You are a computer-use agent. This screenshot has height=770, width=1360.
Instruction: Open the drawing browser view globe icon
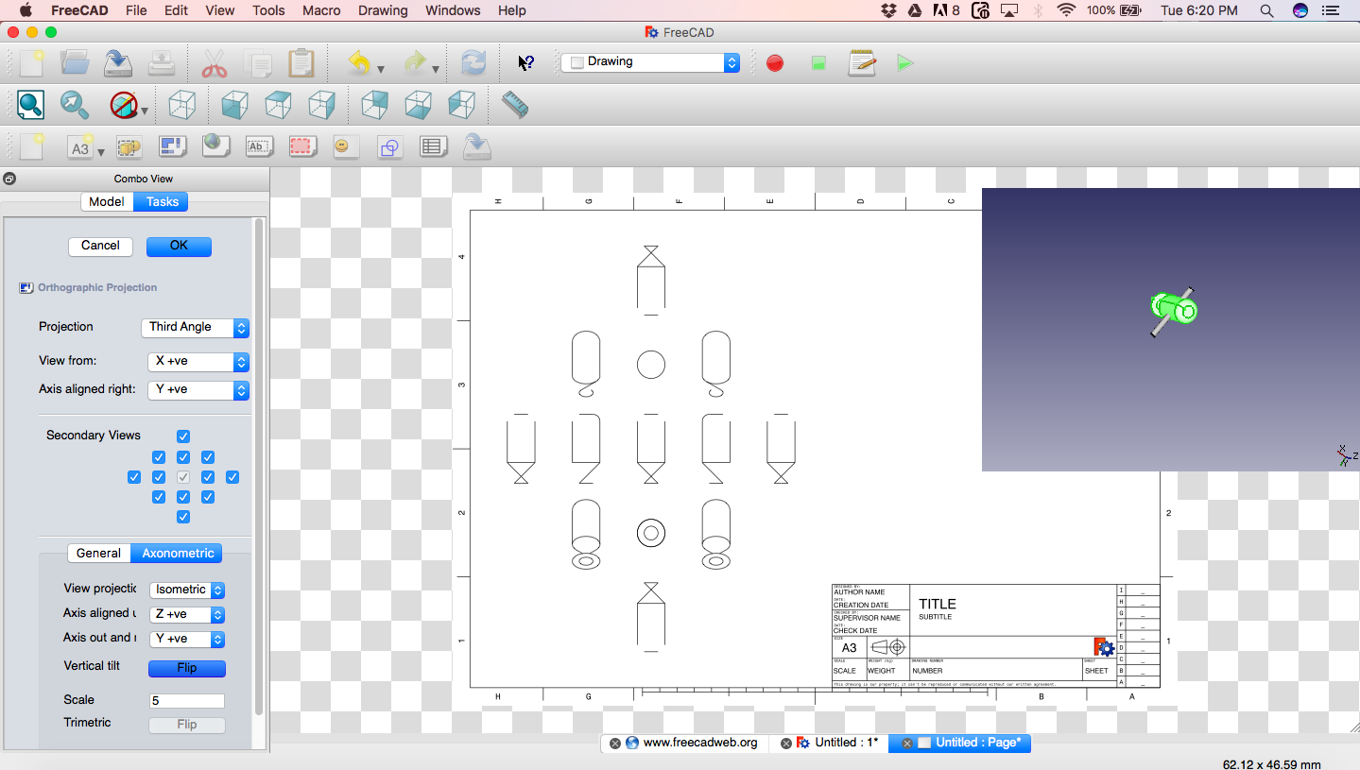[x=215, y=146]
